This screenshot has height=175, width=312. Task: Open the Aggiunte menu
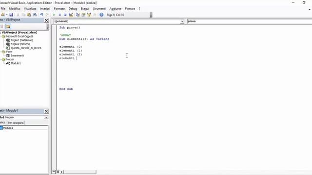point(115,9)
